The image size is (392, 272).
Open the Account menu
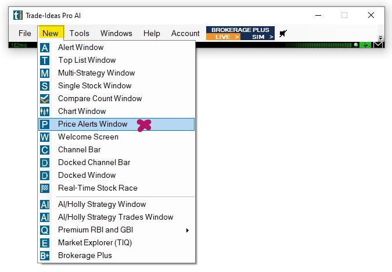pos(185,33)
